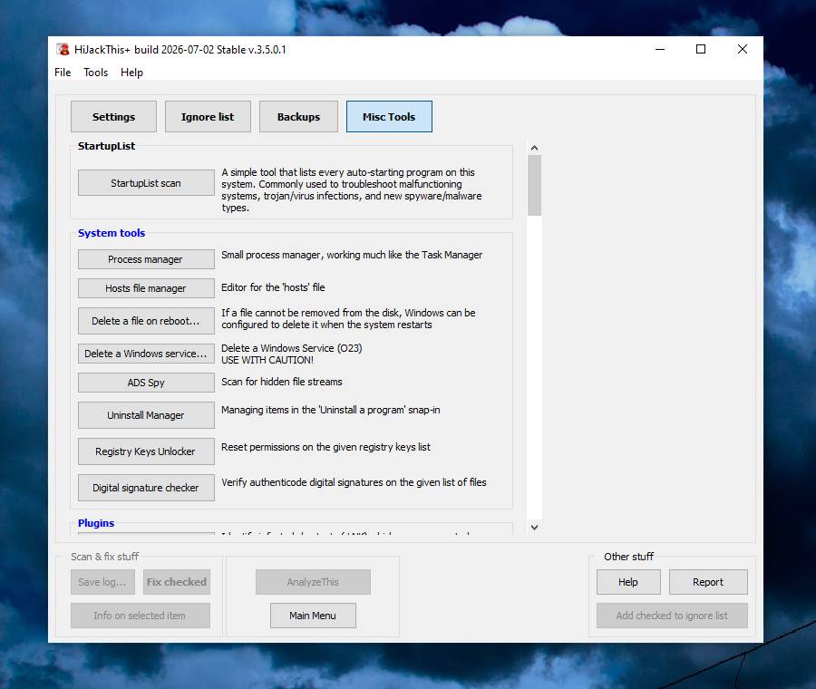Open the ADS Spy tool
The image size is (816, 689).
[x=146, y=383]
